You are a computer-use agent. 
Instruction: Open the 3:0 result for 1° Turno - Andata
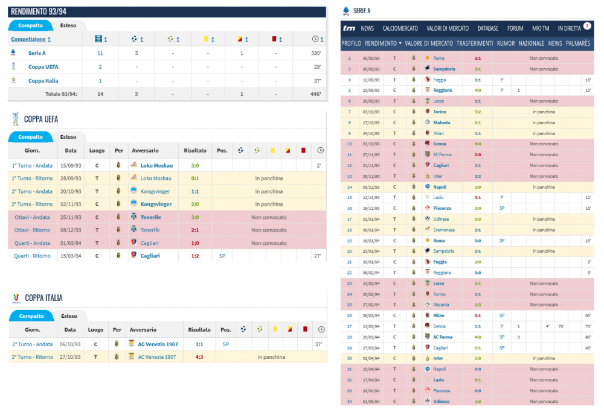(195, 165)
